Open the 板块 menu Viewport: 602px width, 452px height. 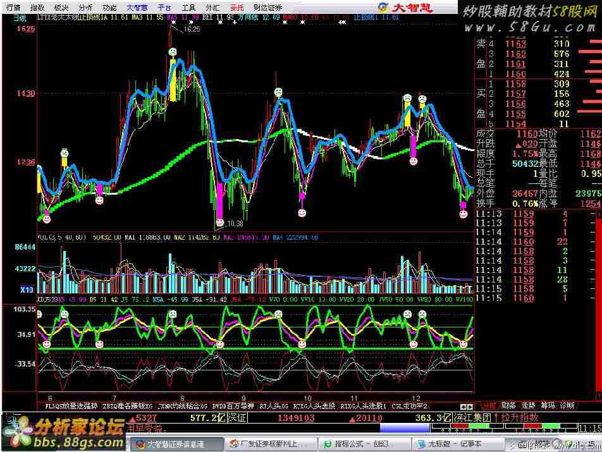tap(61, 8)
